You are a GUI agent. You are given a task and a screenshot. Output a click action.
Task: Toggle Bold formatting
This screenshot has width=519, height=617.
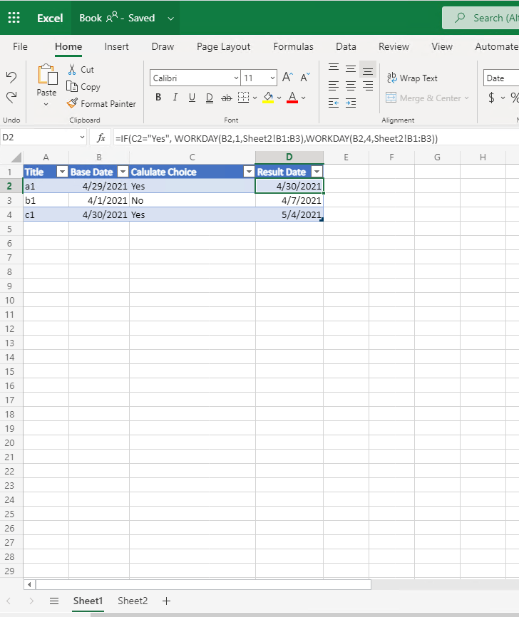tap(158, 97)
